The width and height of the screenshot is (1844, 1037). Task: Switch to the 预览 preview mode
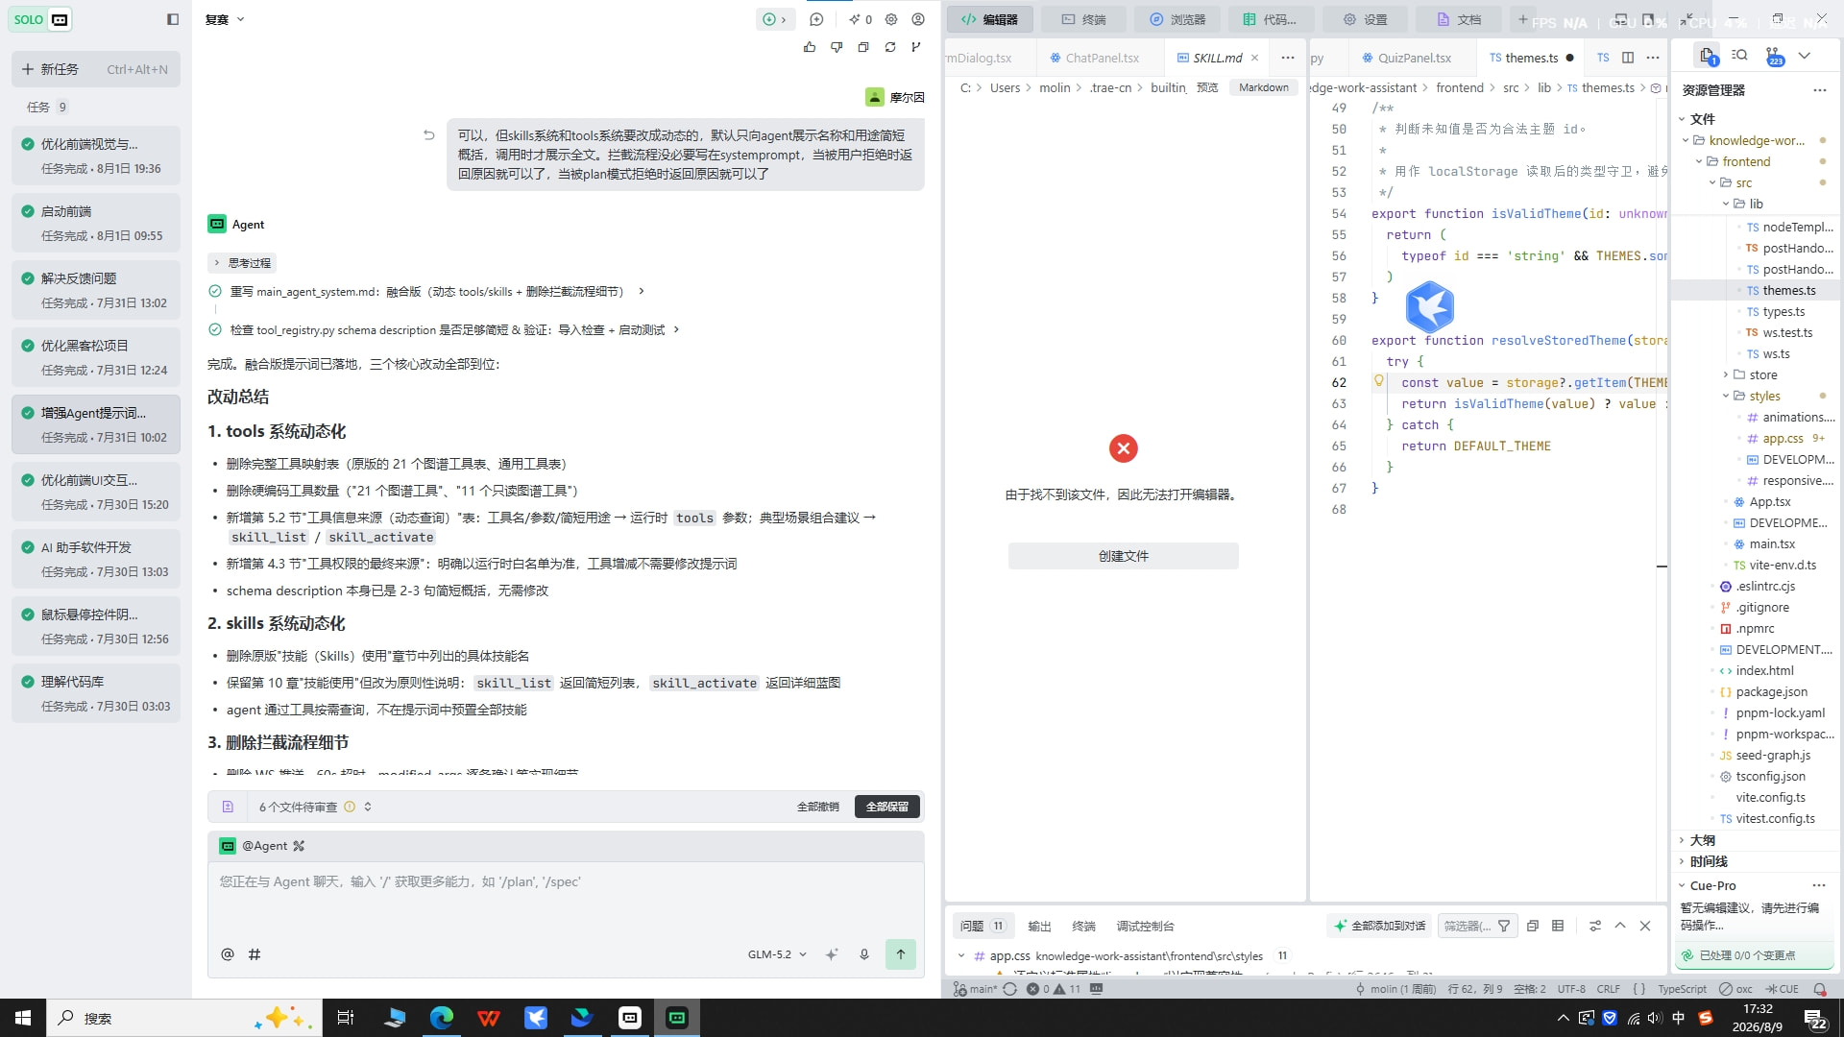(1207, 87)
